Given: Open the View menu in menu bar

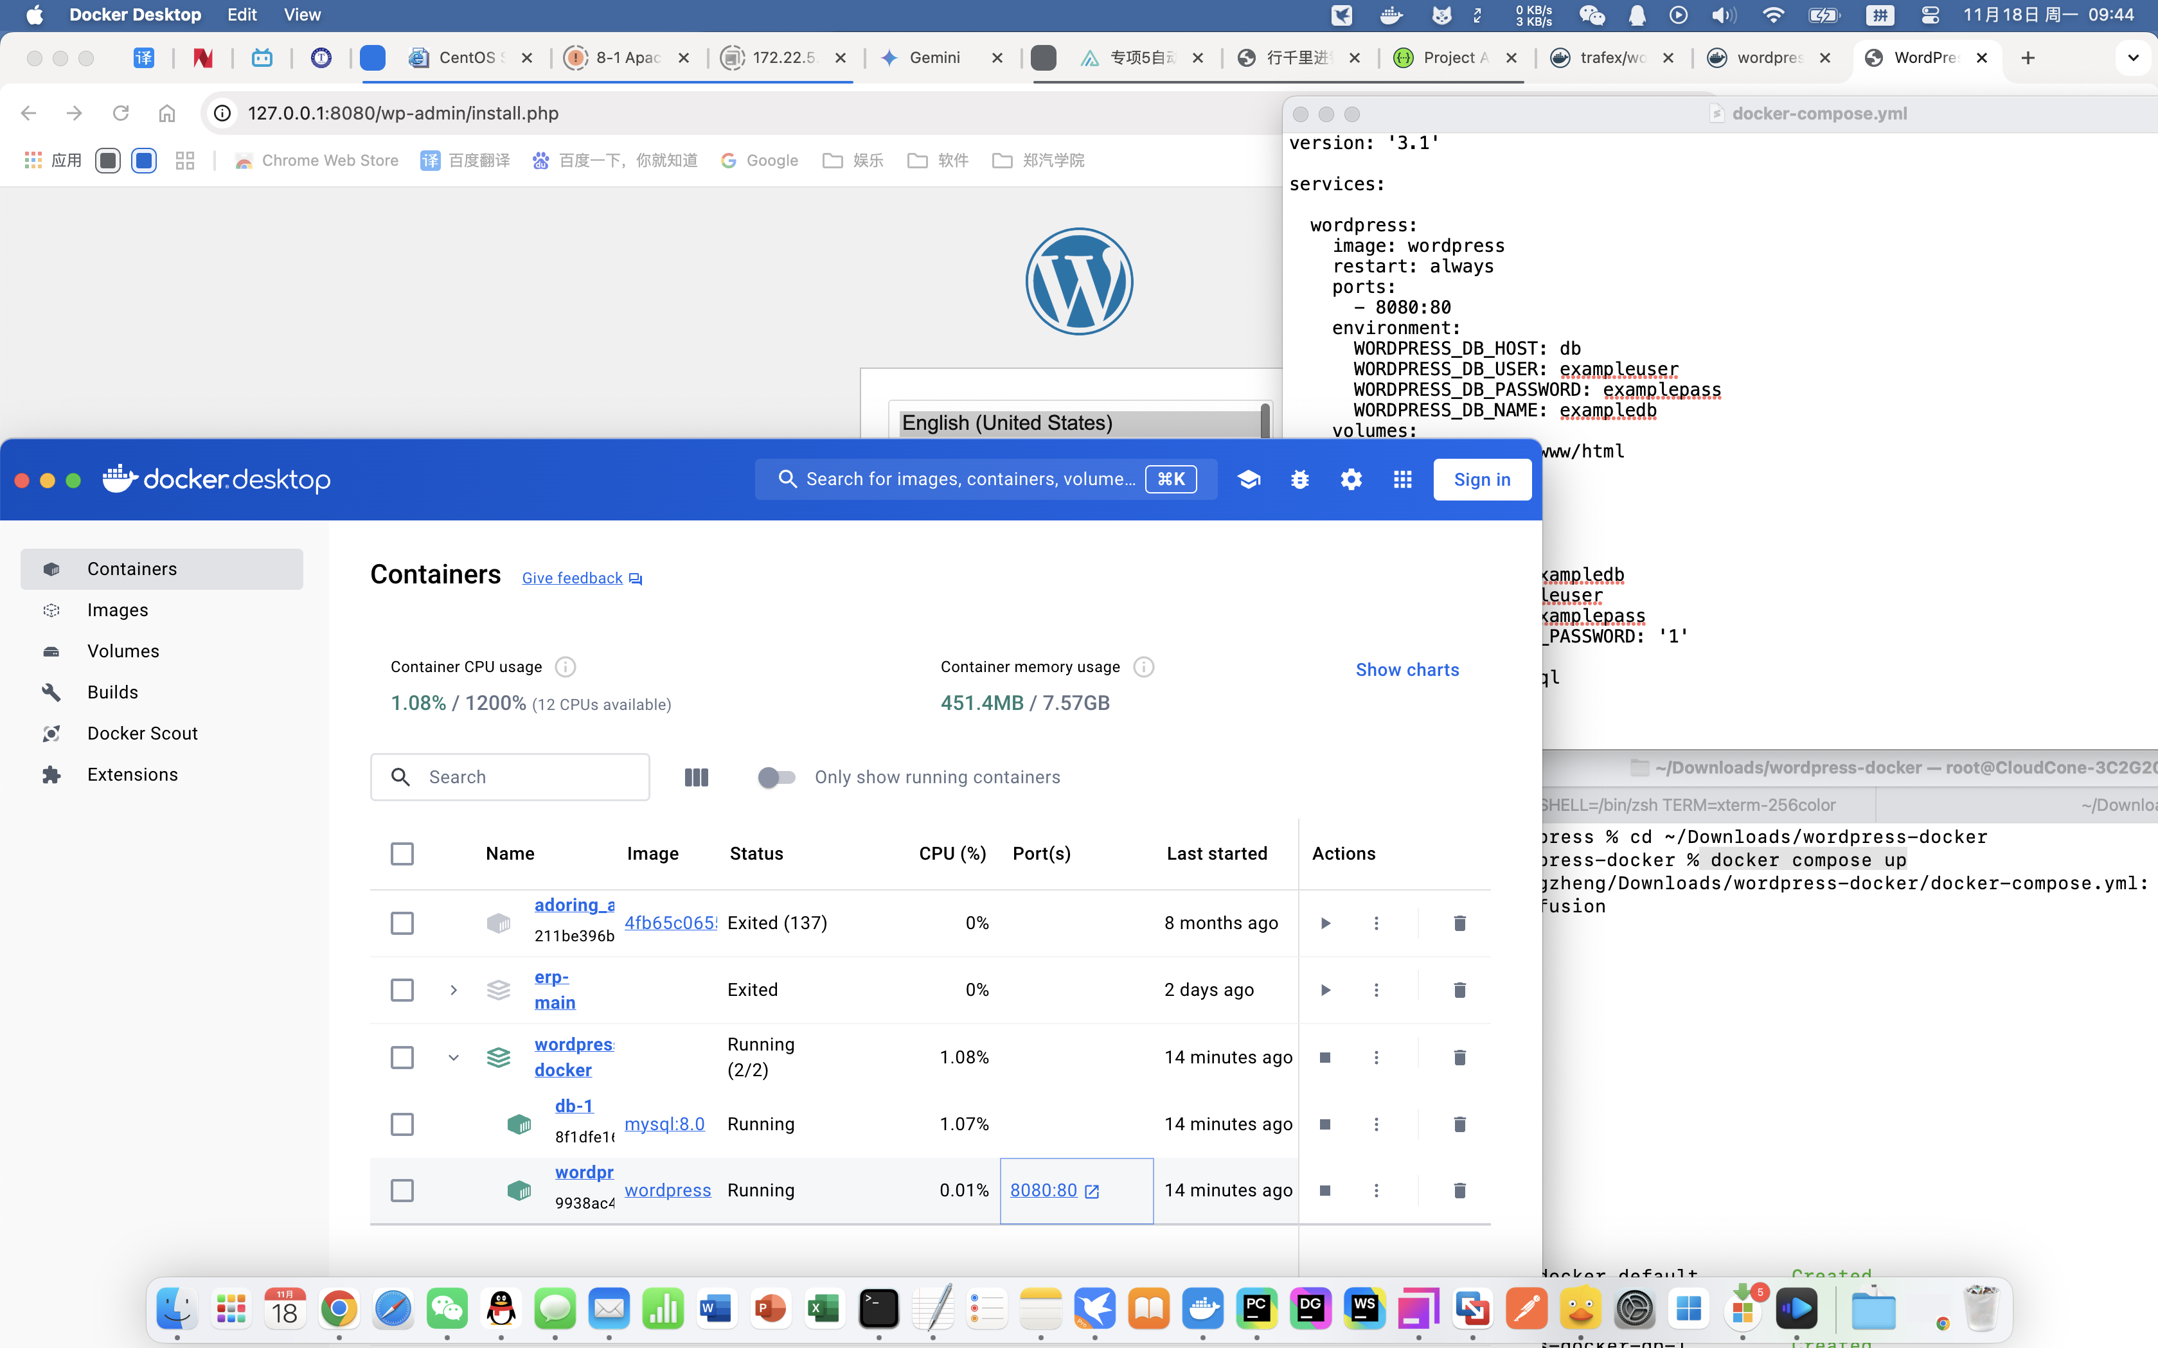Looking at the screenshot, I should tap(301, 14).
